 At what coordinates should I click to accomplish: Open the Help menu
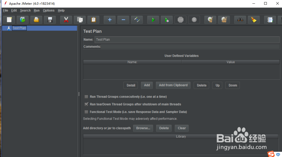[x=61, y=10]
